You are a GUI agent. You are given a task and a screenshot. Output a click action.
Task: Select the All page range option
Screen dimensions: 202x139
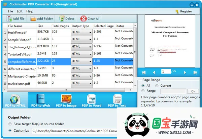[x=144, y=86]
